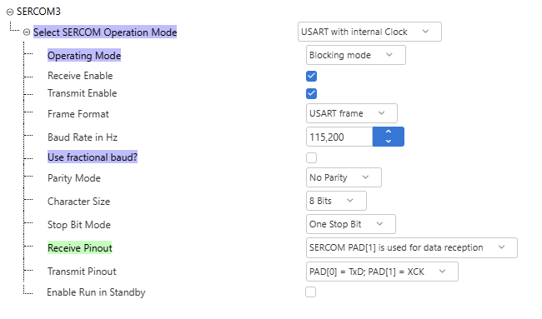
Task: Select the Select SERCOM Operation Mode label
Action: coord(105,32)
